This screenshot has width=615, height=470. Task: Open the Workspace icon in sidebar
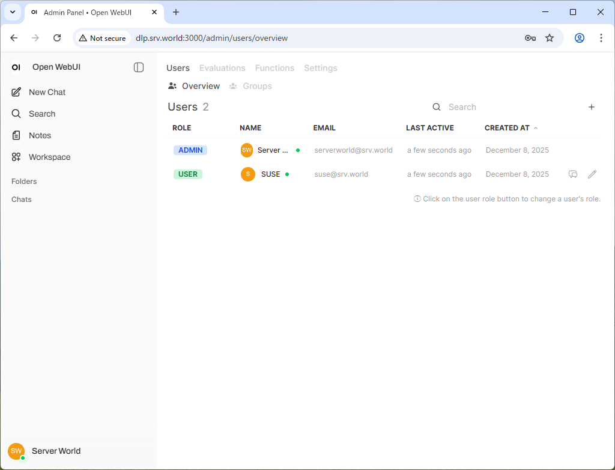pos(16,157)
